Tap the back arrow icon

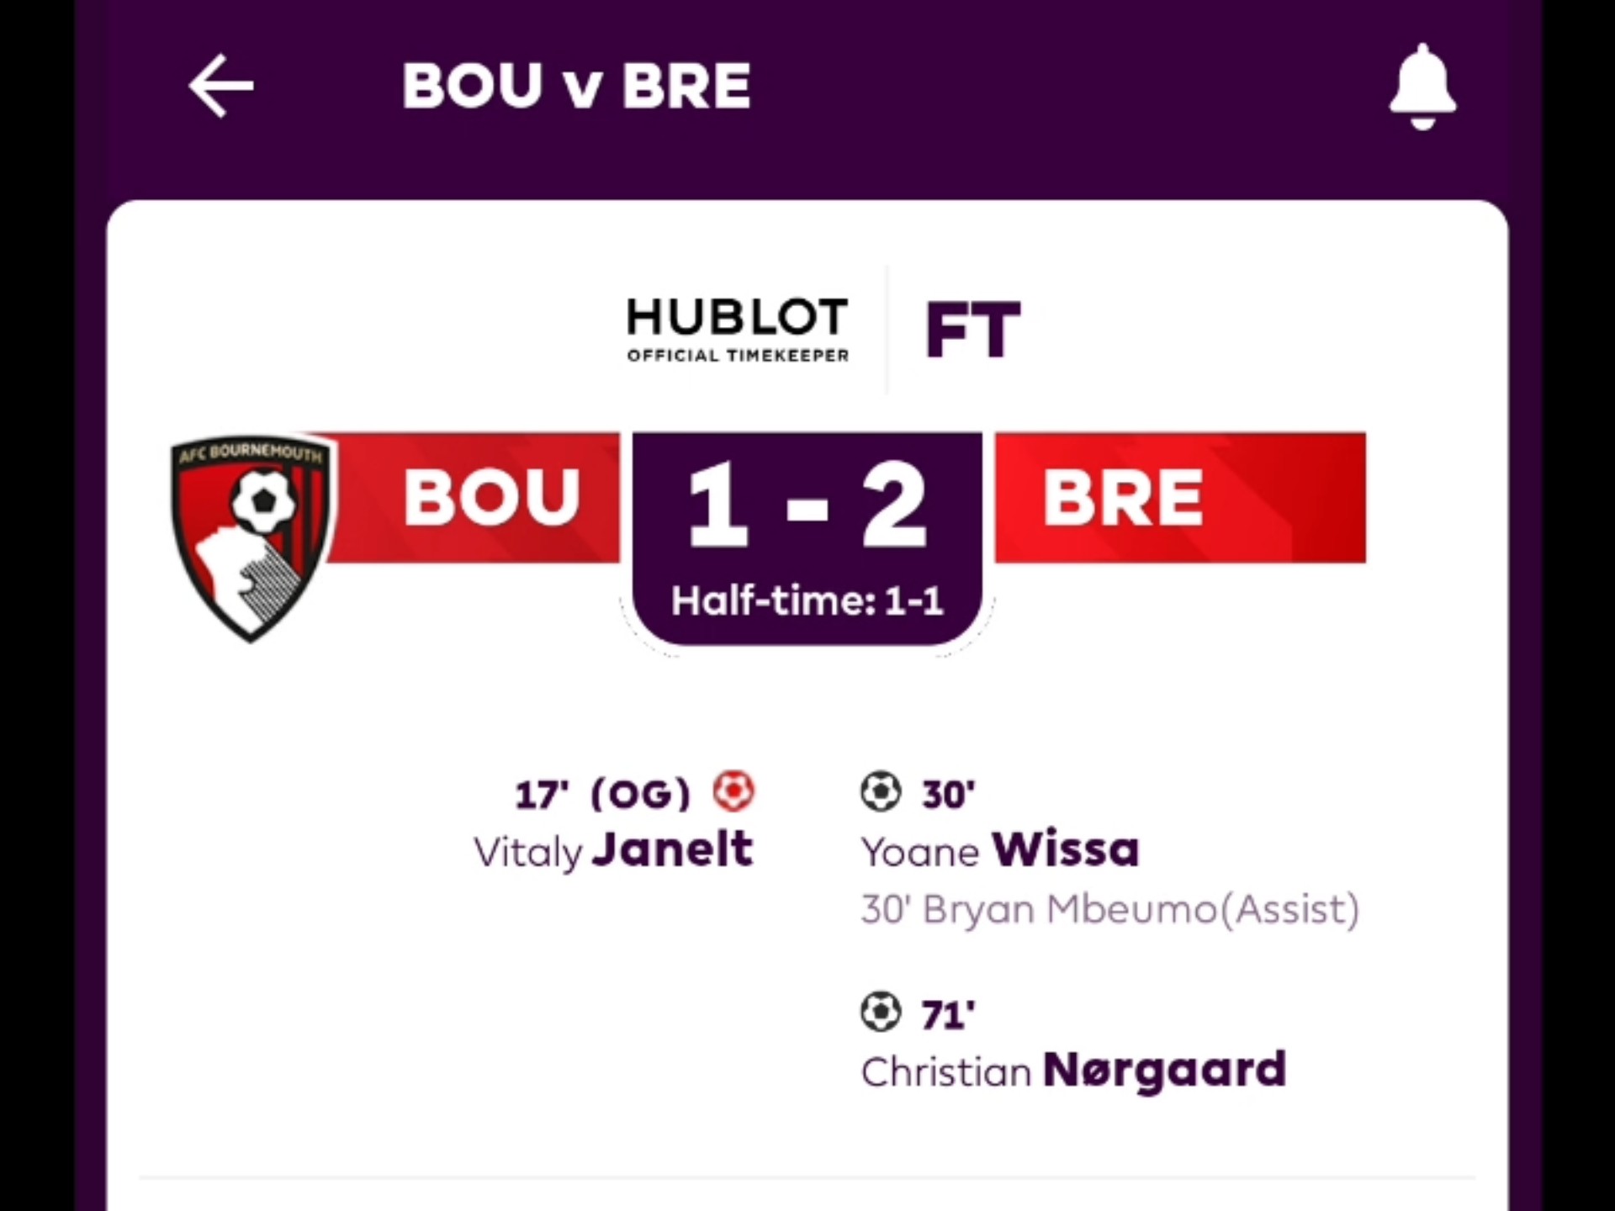[x=220, y=86]
